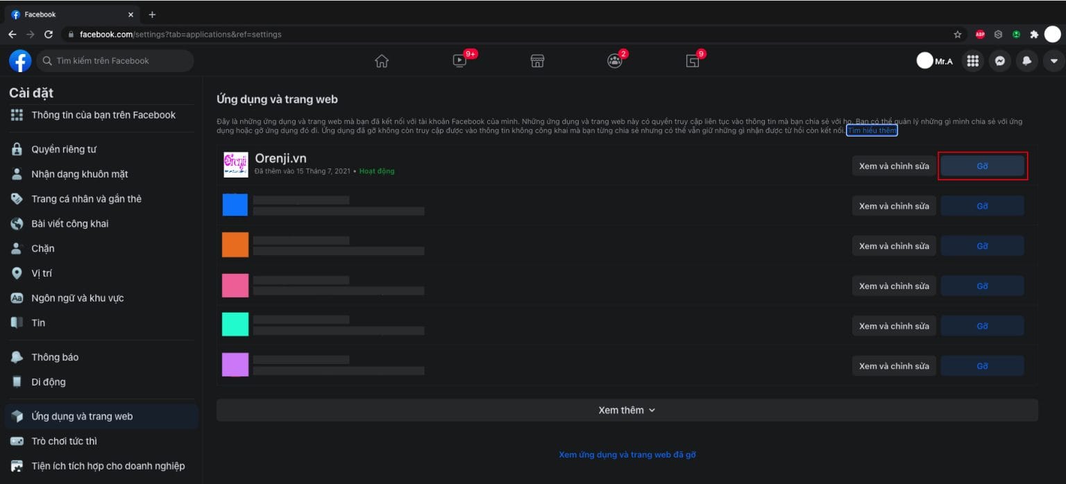Click the browser Extensions puzzle icon
This screenshot has width=1066, height=484.
pyautogui.click(x=1034, y=34)
